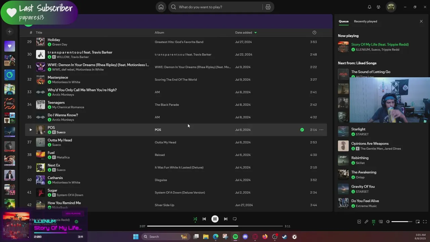Open the notifications bell

point(370,7)
